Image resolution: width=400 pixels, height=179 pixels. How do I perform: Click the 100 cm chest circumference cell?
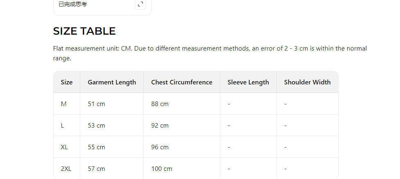point(162,168)
